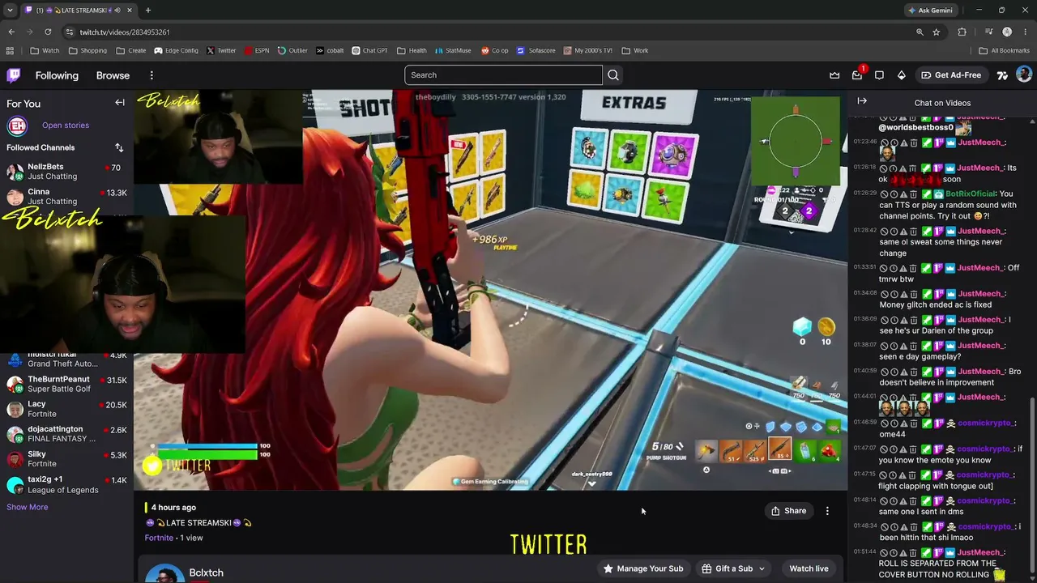1037x583 pixels.
Task: Open the ESPN bookmark
Action: 255,50
